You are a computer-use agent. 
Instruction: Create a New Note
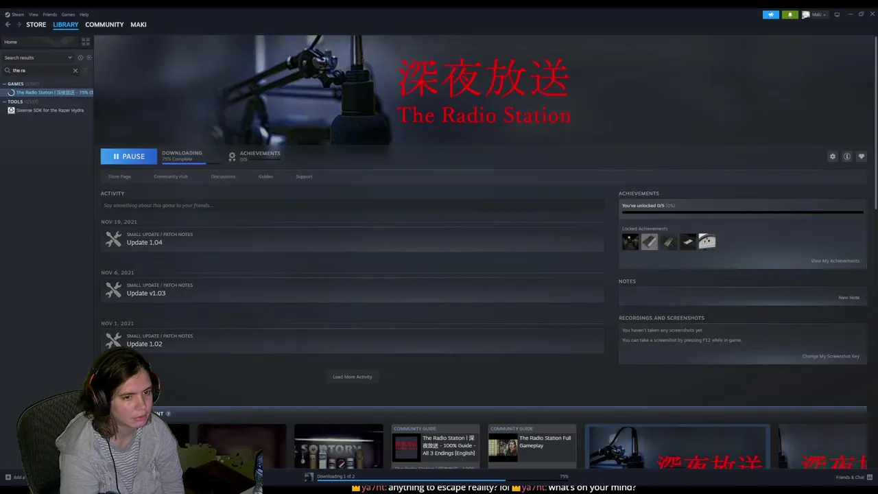point(849,298)
